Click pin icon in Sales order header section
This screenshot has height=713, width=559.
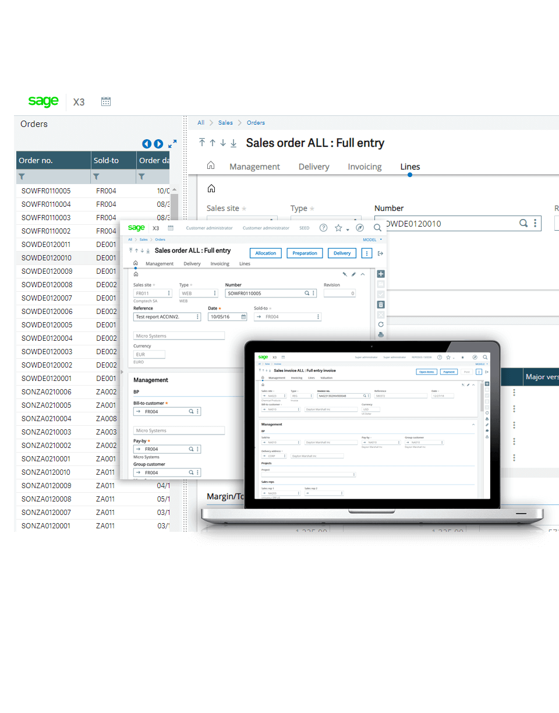pyautogui.click(x=345, y=274)
